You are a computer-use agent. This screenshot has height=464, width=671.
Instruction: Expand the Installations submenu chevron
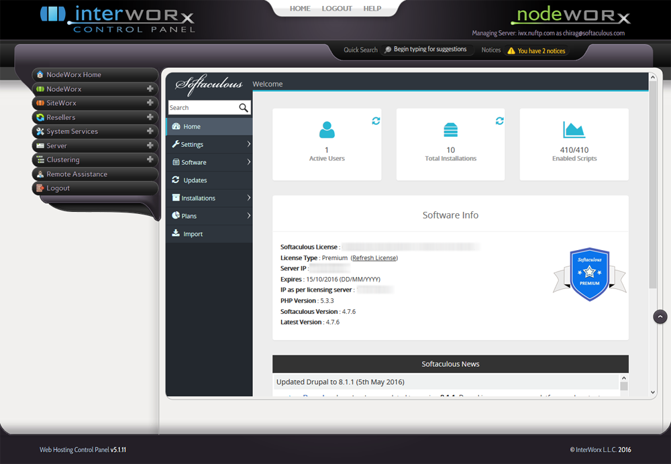[249, 198]
